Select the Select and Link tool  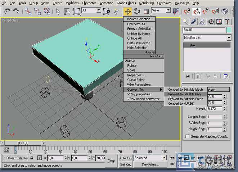tap(28, 12)
